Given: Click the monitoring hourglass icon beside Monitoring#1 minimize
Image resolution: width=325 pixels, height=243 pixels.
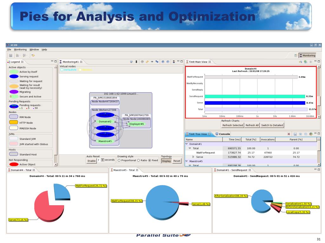Looking at the screenshot, I should click(x=174, y=62).
